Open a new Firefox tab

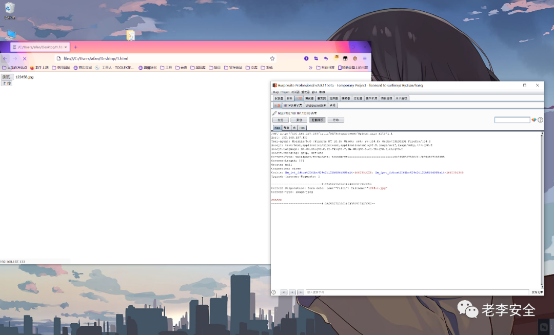click(75, 47)
